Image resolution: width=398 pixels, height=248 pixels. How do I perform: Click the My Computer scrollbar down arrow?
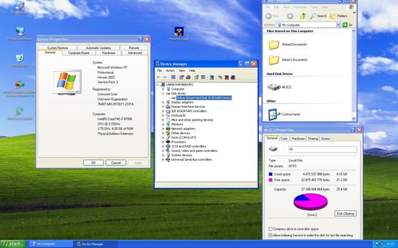coord(354,118)
